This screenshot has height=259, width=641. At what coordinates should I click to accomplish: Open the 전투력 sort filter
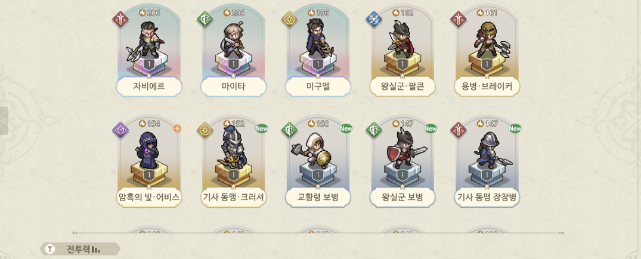click(80, 249)
